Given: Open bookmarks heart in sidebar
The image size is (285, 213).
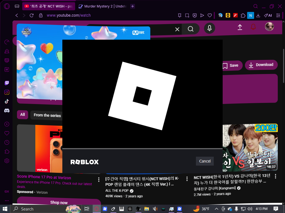Looking at the screenshot, I should 7,133.
